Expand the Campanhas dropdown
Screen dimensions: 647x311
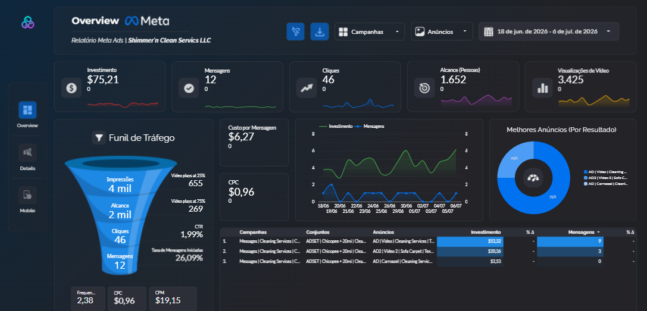click(370, 32)
